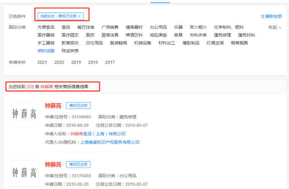Filter by 食品 category
The height and width of the screenshot is (189, 289).
point(66,27)
